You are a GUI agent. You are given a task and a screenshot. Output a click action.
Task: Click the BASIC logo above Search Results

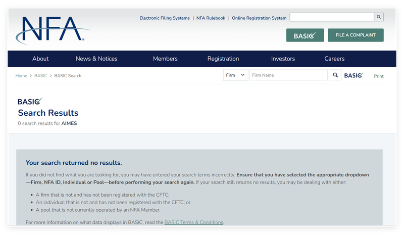(30, 102)
